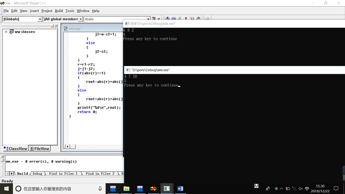
Task: Click the red Execute Program icon
Action: click(186, 19)
